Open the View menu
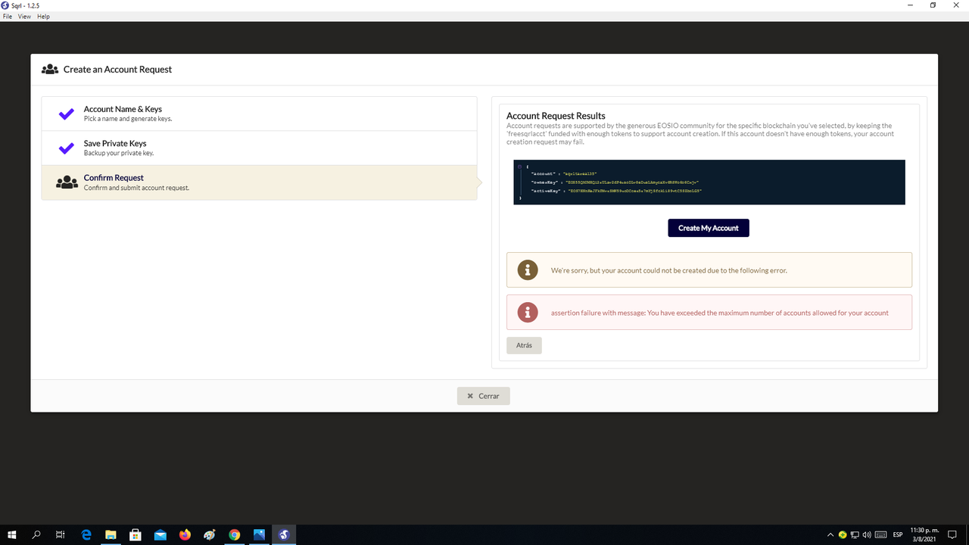Viewport: 969px width, 545px height. pos(25,16)
